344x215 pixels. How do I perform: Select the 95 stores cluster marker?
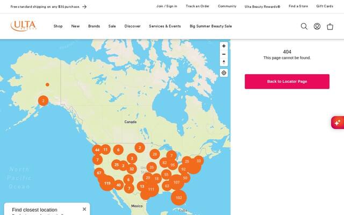click(173, 165)
